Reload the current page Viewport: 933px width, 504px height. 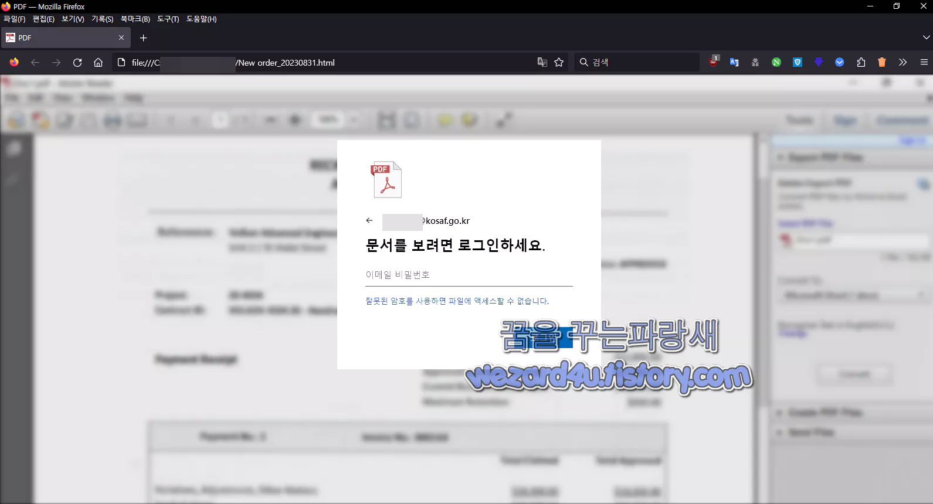(x=77, y=62)
